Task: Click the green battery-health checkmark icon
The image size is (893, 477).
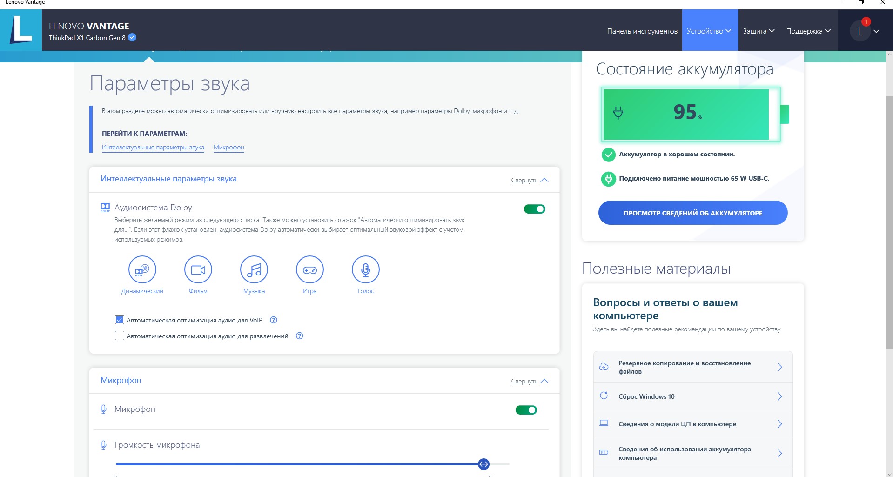Action: pyautogui.click(x=608, y=155)
